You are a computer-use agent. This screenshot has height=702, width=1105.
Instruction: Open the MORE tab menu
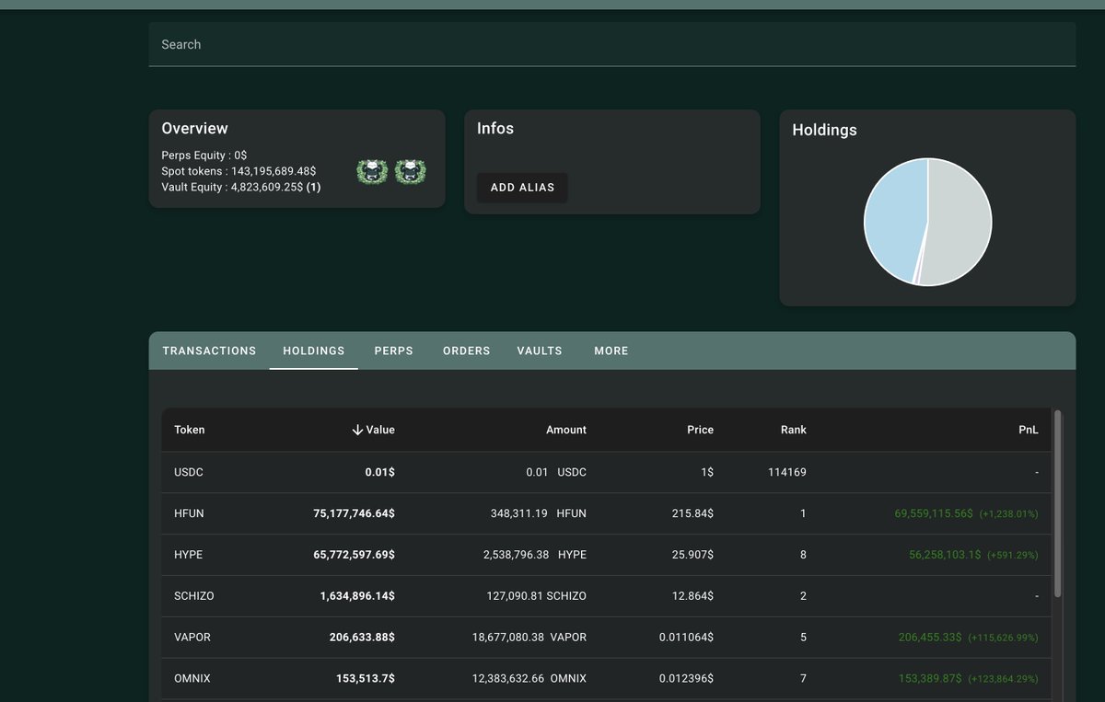[611, 351]
